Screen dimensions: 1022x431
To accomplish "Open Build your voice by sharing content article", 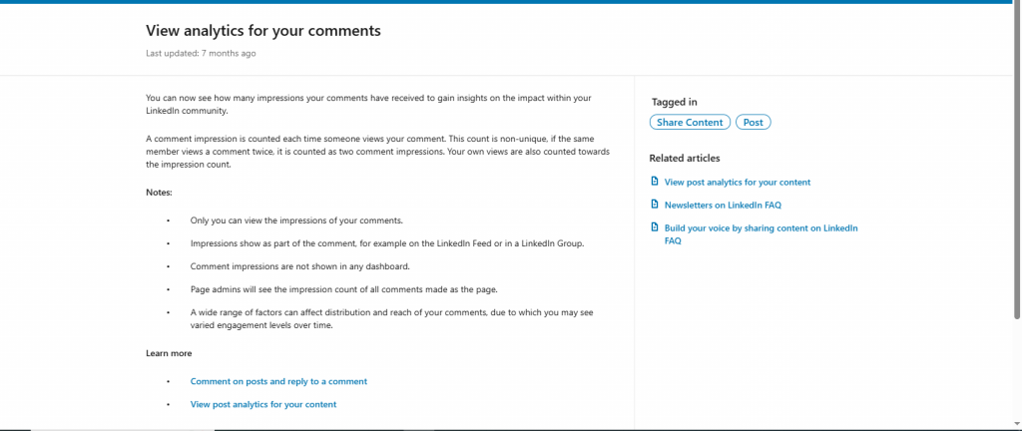I will tap(761, 228).
